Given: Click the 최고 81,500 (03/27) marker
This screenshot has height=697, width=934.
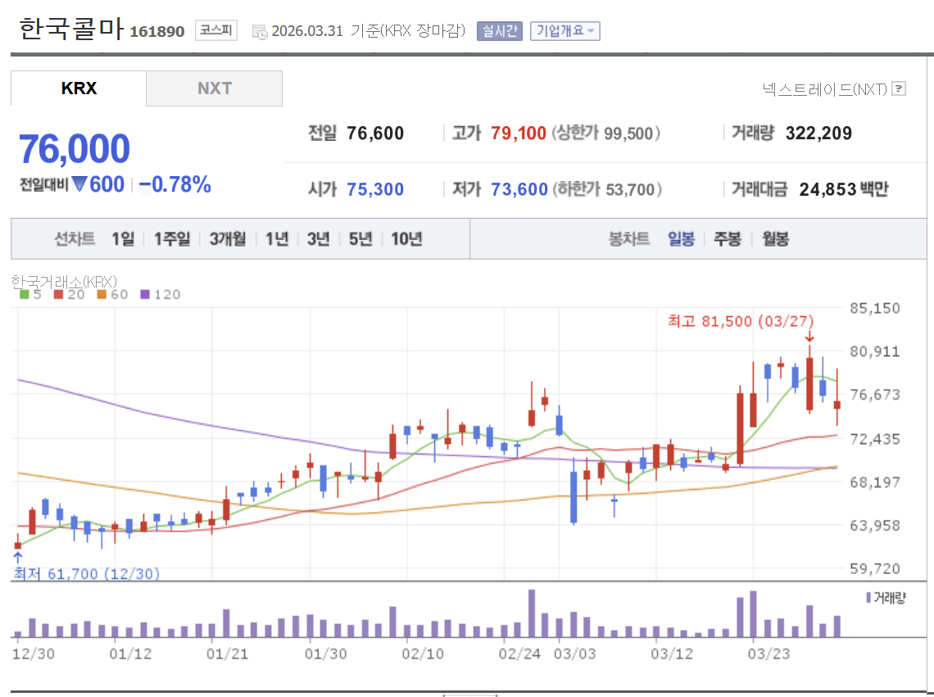Looking at the screenshot, I should [x=741, y=321].
